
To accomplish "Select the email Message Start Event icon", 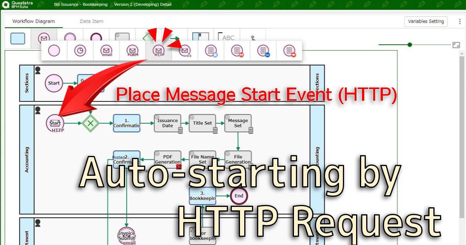I will click(106, 51).
